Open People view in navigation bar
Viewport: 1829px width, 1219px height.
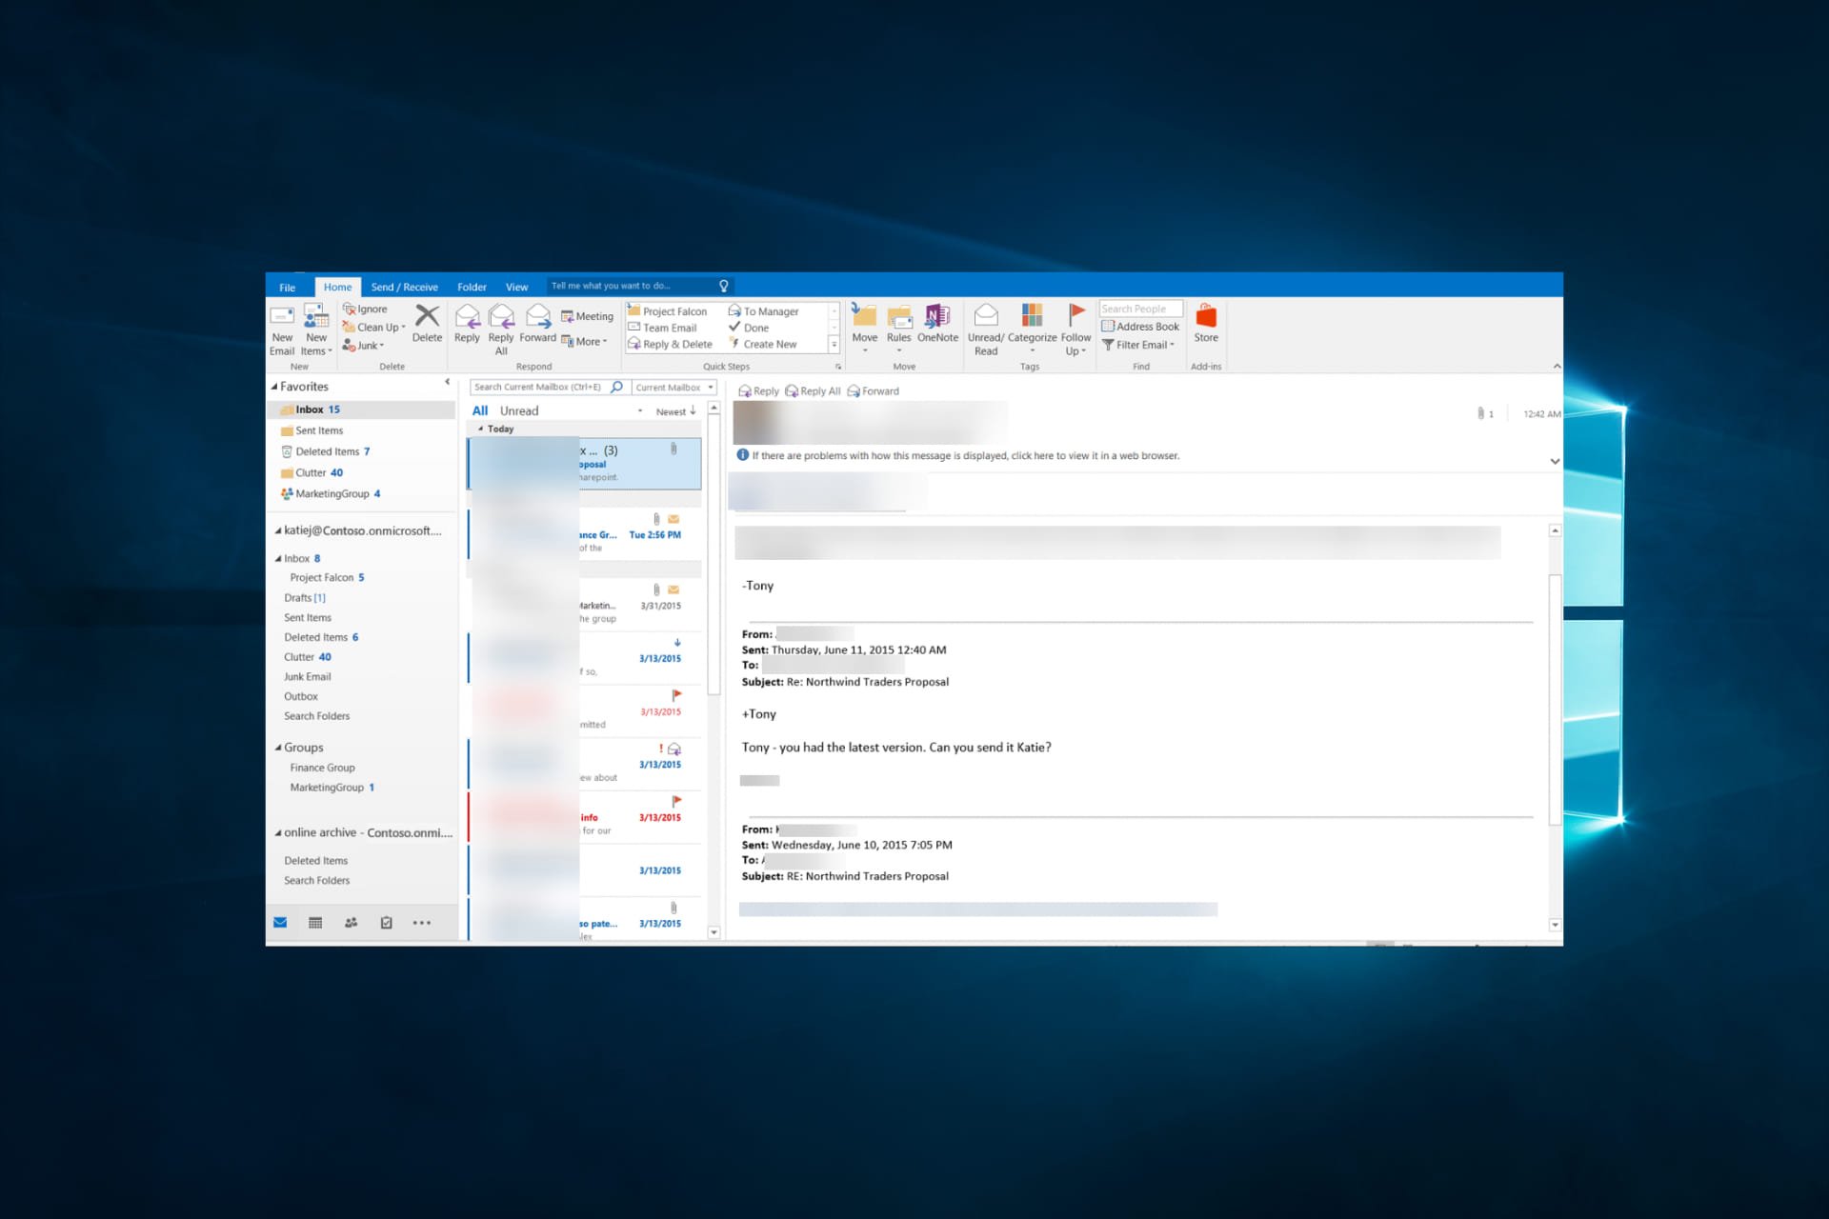click(351, 922)
